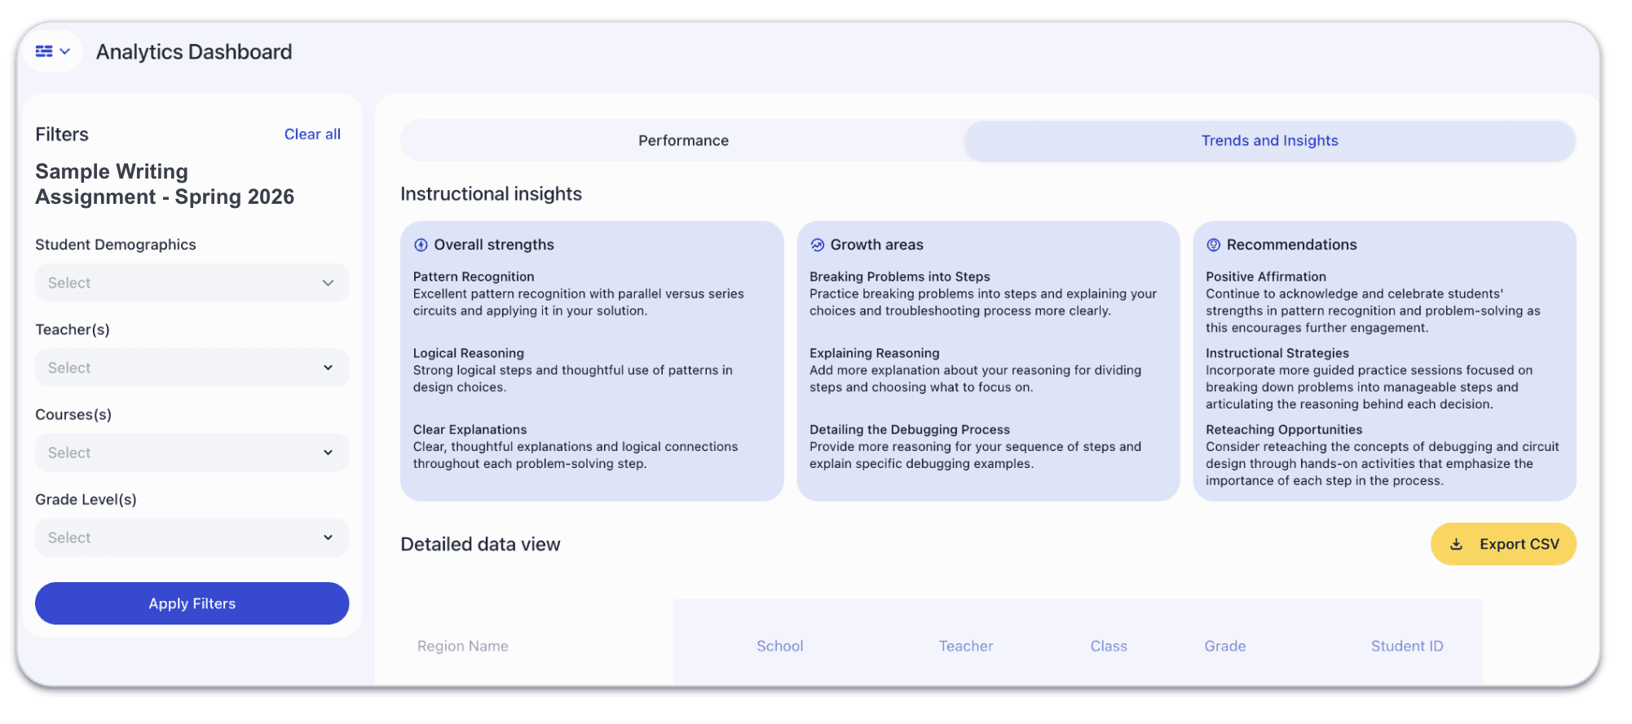
Task: Click the Growth areas trend icon
Action: click(x=817, y=245)
